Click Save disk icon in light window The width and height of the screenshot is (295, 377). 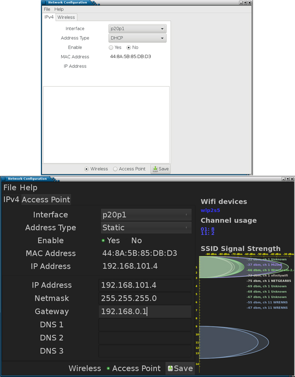[x=156, y=169]
